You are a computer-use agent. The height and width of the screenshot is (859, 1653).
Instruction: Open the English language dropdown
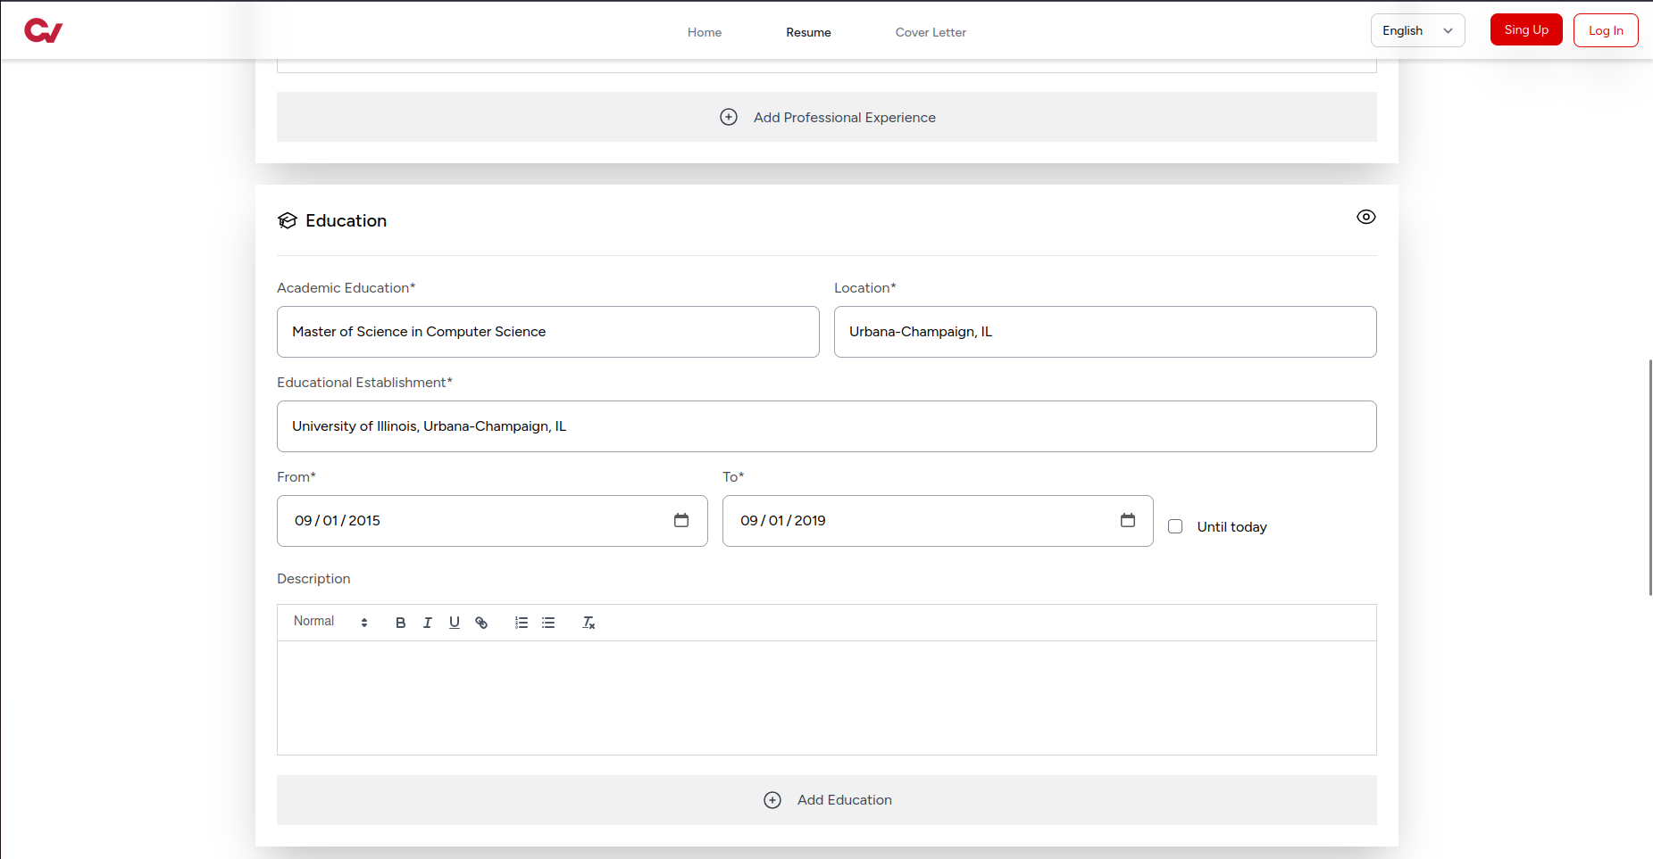point(1417,30)
